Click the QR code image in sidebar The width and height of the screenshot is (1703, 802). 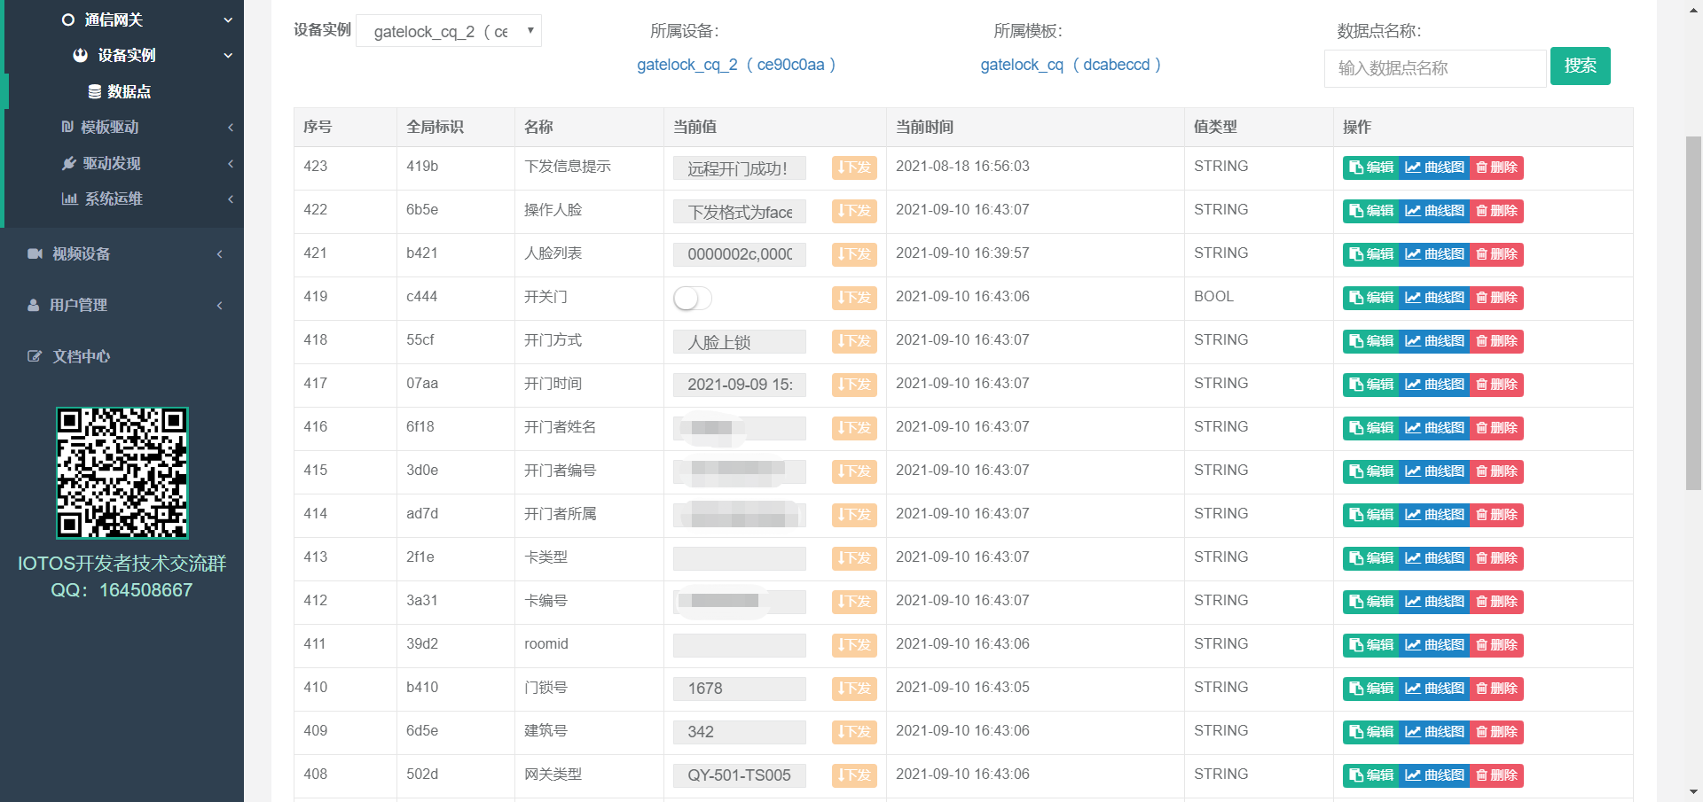pyautogui.click(x=122, y=473)
